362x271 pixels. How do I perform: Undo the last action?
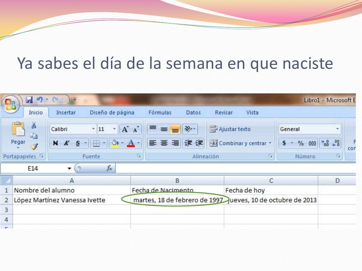(x=40, y=100)
